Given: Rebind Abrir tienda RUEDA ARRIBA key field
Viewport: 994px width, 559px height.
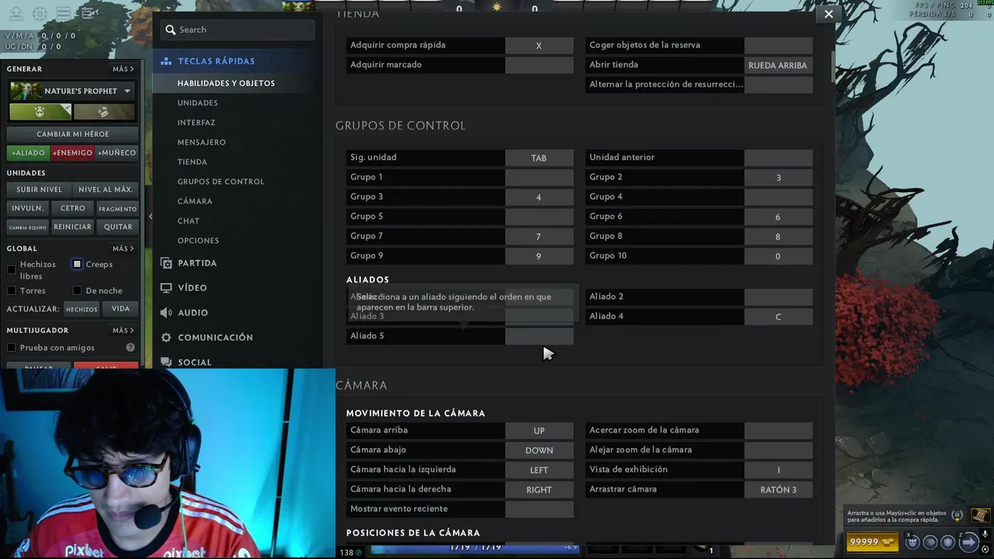Looking at the screenshot, I should pyautogui.click(x=778, y=65).
